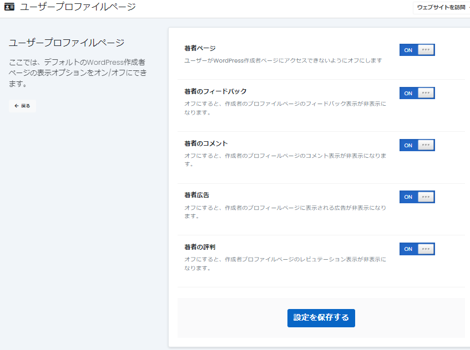Image resolution: width=470 pixels, height=350 pixels.
Task: Click the sidebar ユーザープロファイルページ heading
Action: 66,43
